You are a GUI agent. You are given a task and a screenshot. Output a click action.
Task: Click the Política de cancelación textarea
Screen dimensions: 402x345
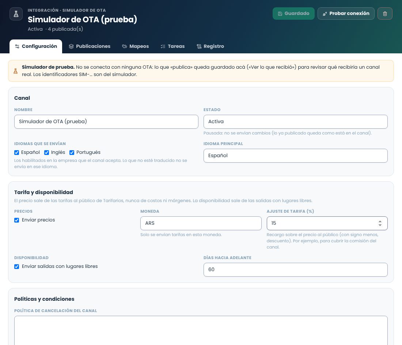point(201,330)
